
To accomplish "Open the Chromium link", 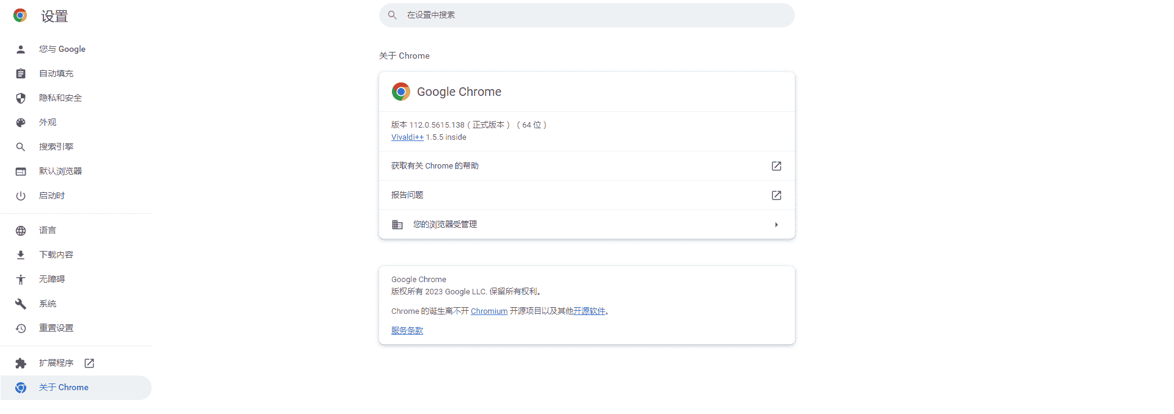I will coord(489,311).
